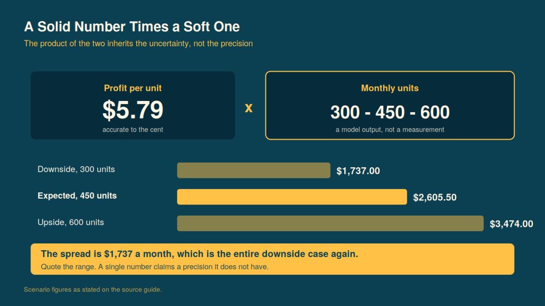
Task: Select the $5.79 profit value
Action: coord(133,110)
